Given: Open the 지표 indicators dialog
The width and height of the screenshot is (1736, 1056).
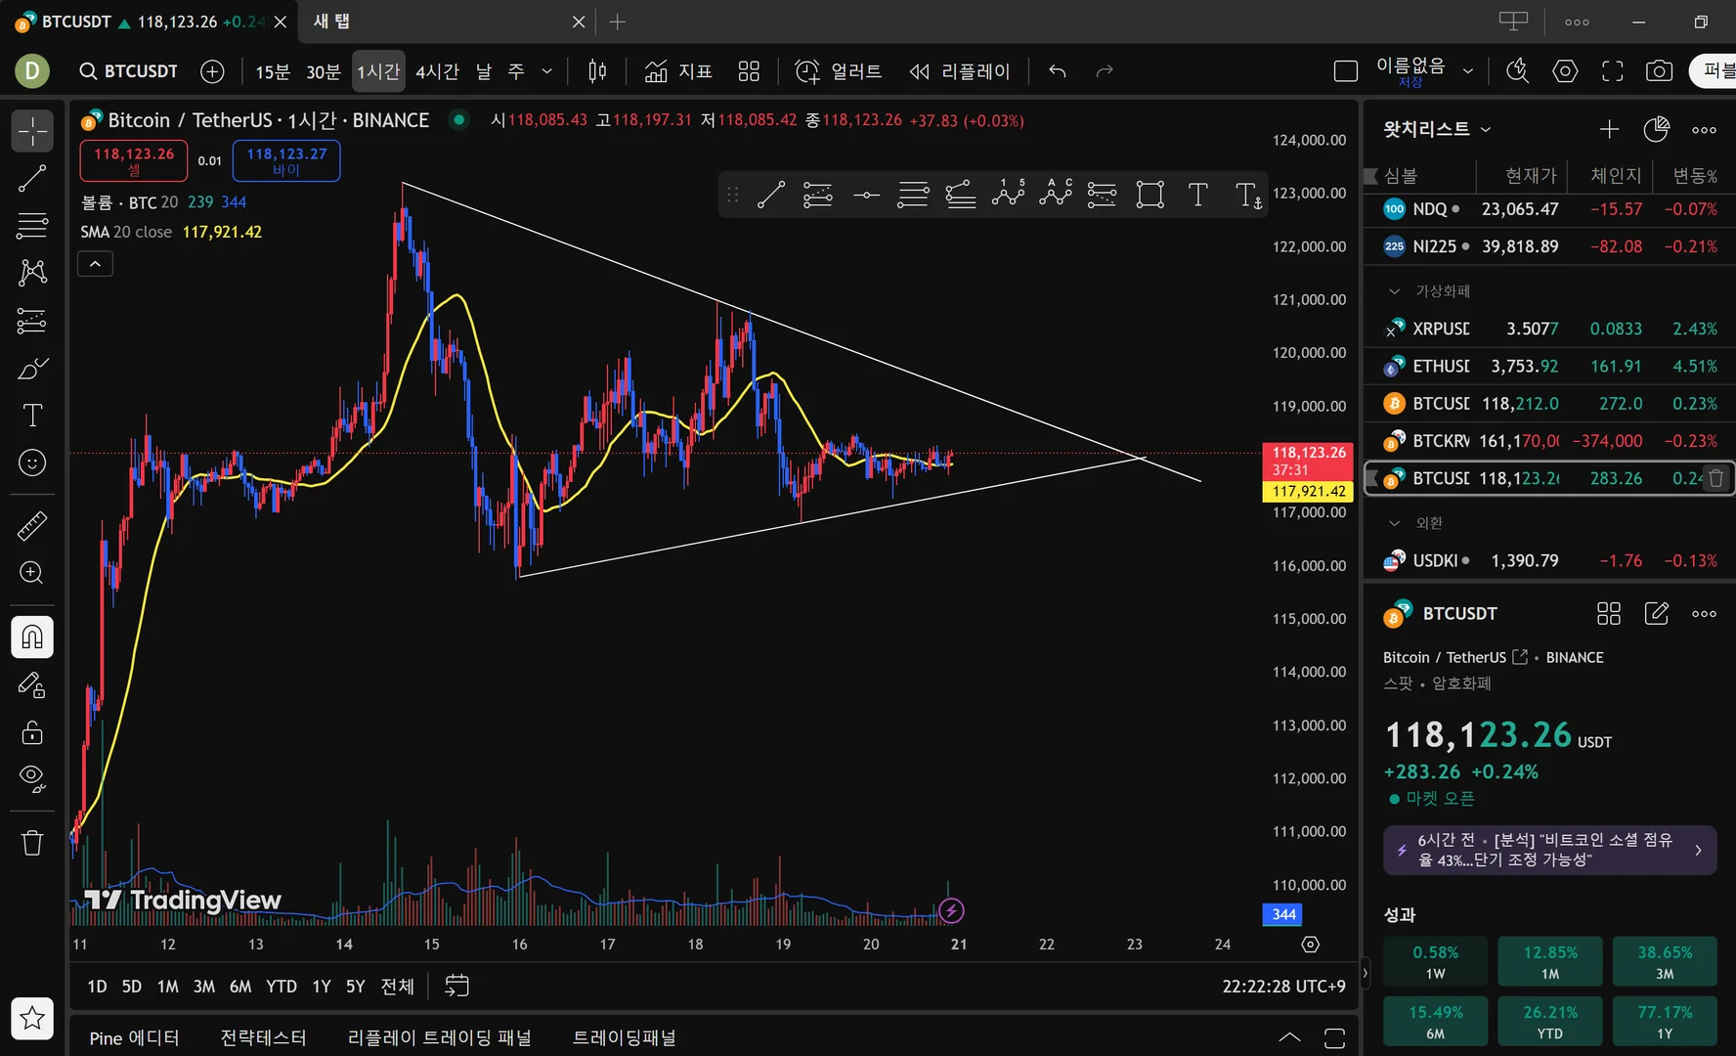Looking at the screenshot, I should click(x=678, y=71).
